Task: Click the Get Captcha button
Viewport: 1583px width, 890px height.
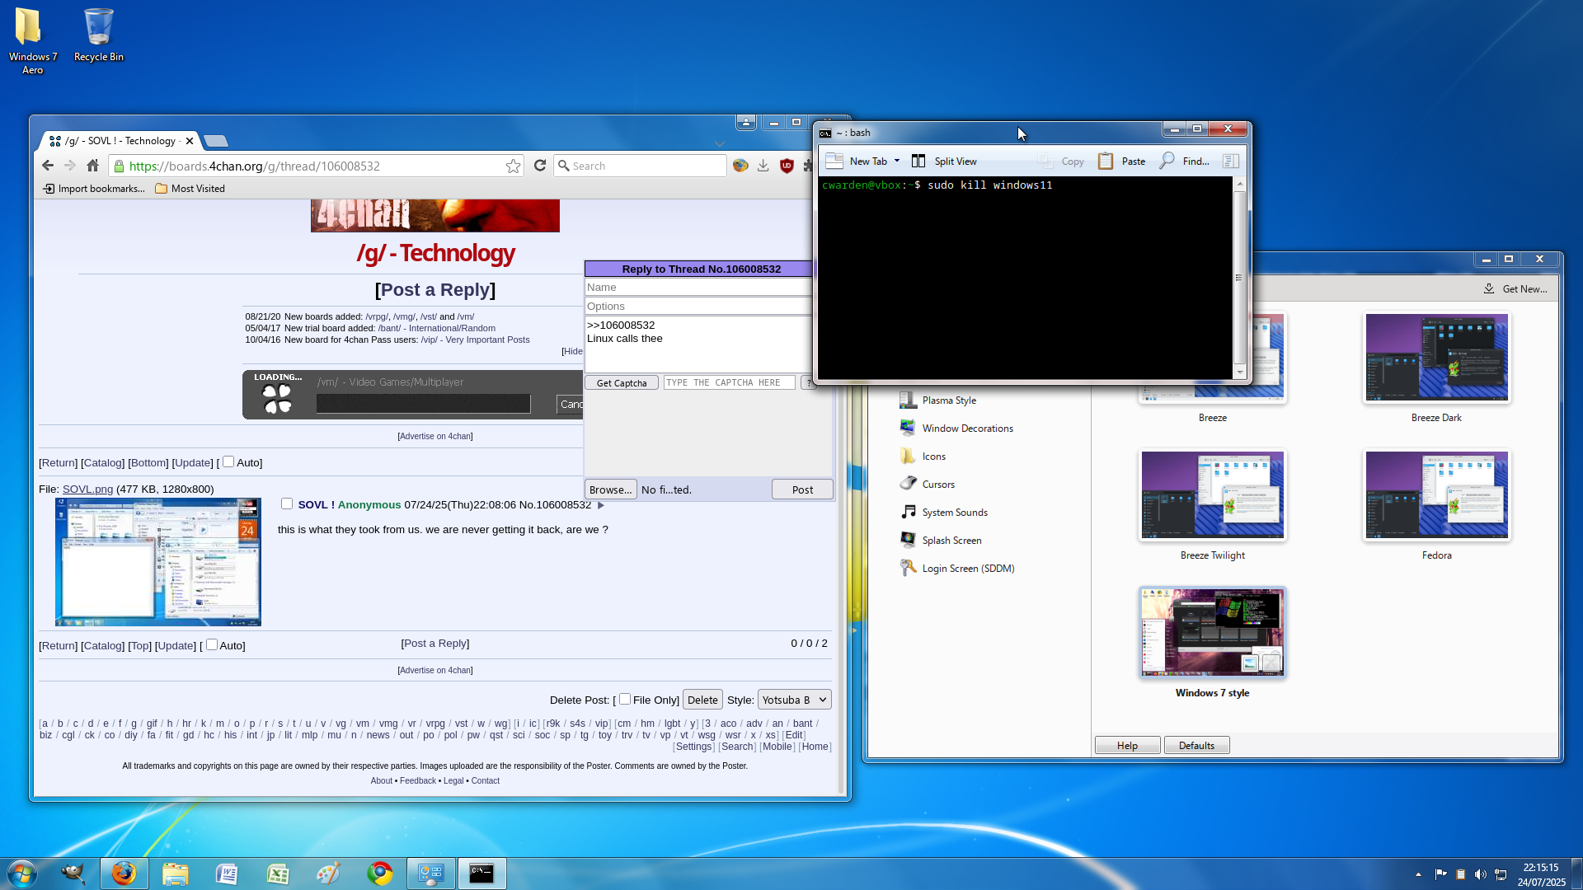Action: (622, 383)
